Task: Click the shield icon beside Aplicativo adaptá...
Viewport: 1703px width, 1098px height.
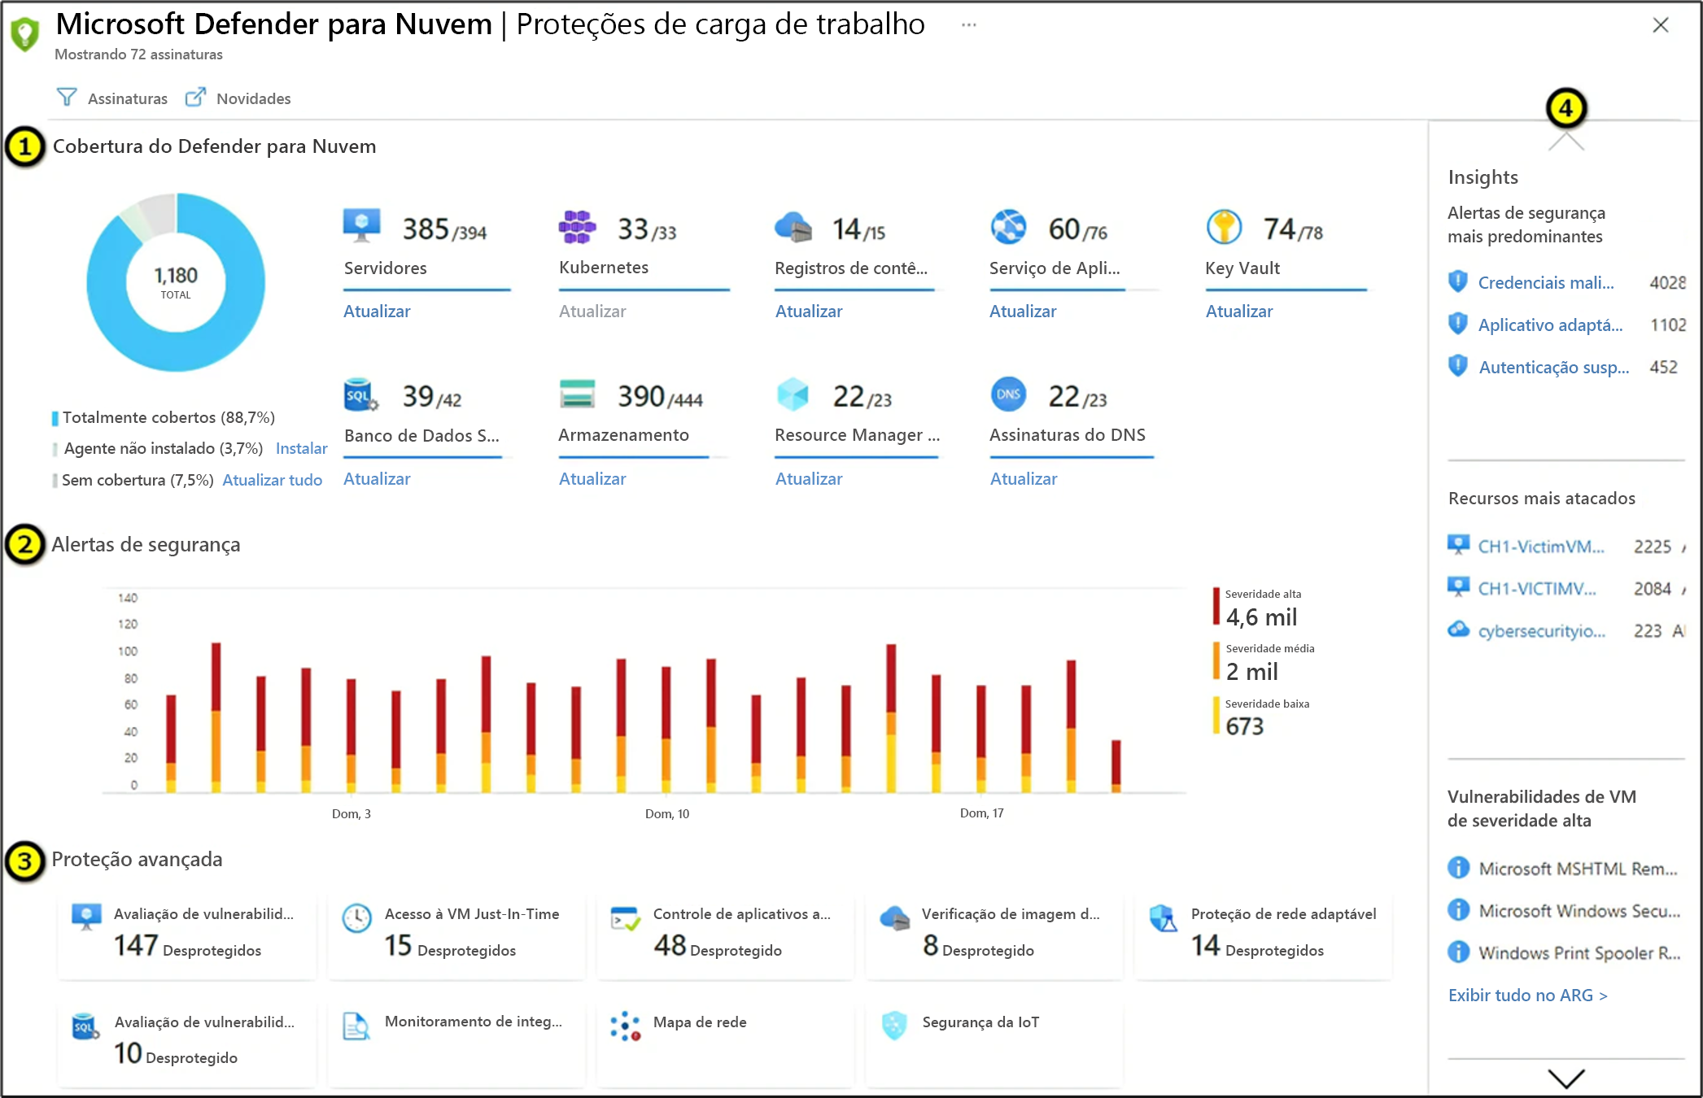Action: pos(1458,324)
